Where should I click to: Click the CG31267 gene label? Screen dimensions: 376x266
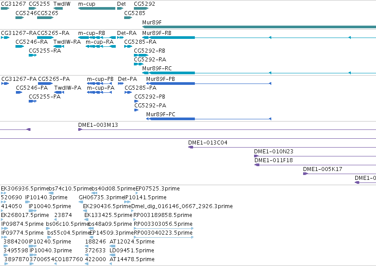point(13,4)
